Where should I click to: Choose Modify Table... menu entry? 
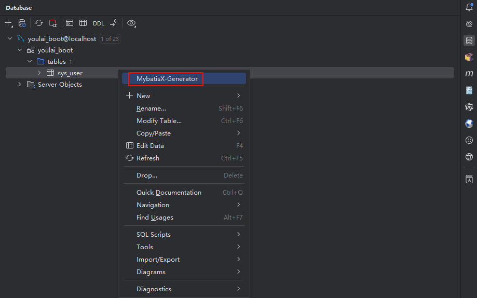tap(159, 121)
